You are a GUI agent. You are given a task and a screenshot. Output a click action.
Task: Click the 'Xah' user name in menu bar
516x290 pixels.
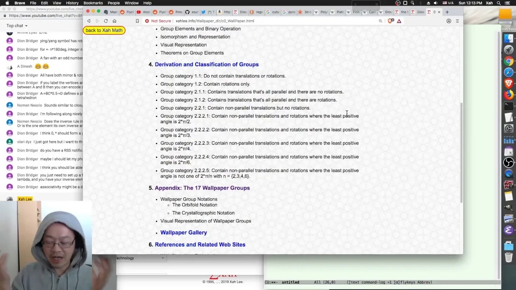[489, 3]
